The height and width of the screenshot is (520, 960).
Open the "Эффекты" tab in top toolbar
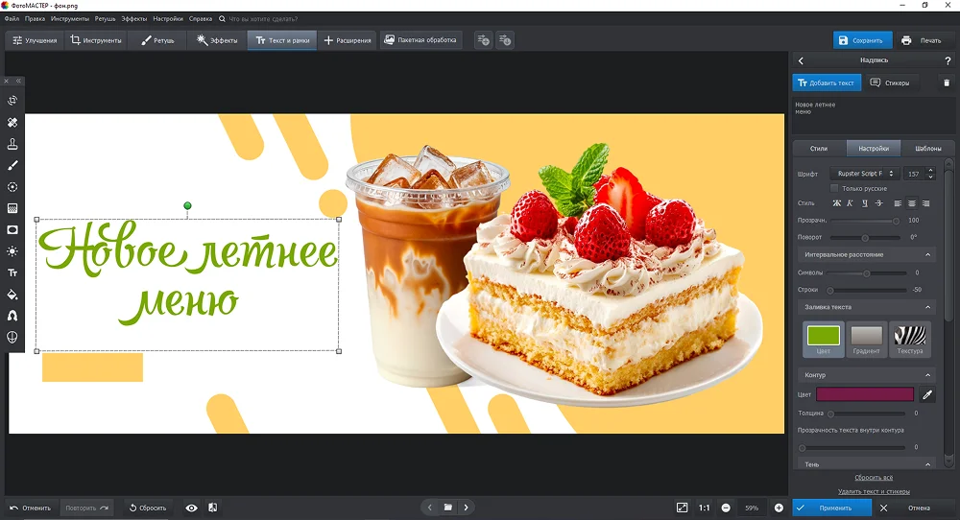(x=217, y=40)
